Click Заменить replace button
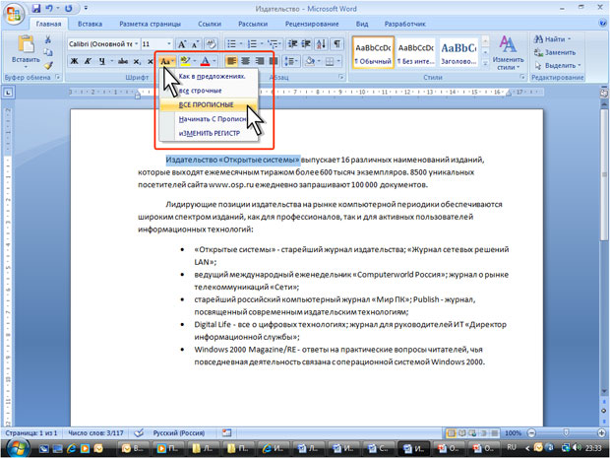Viewport: 610px width, 458px height. point(555,52)
